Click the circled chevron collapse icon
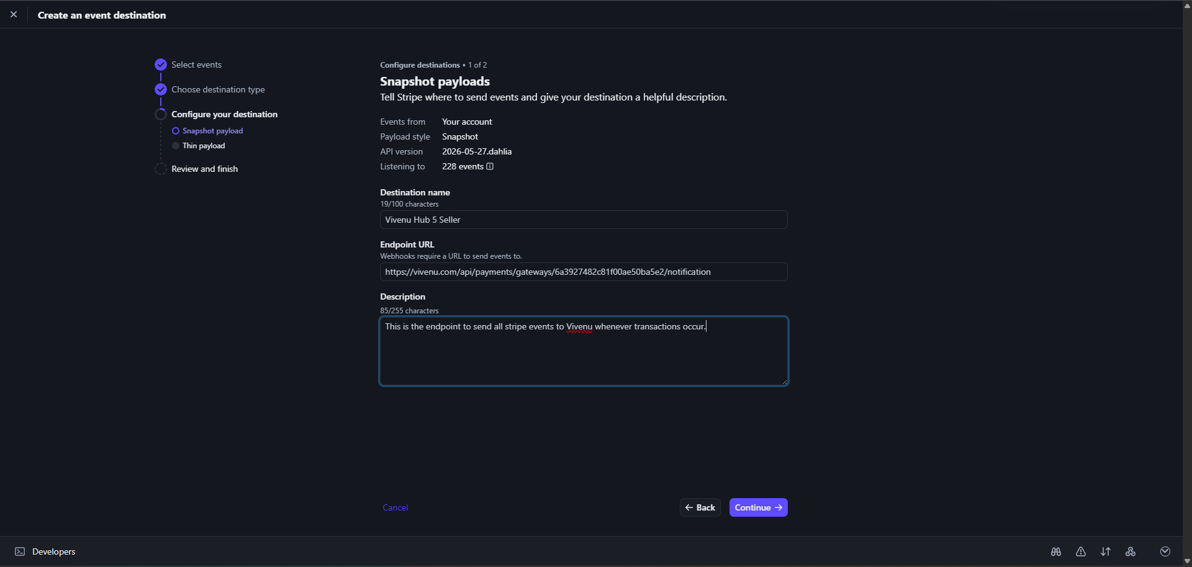This screenshot has width=1192, height=567. point(1165,551)
